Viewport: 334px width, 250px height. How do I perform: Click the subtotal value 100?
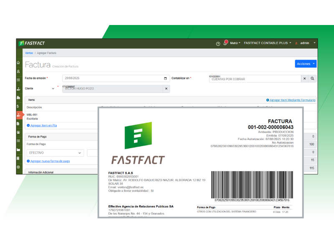pos(311,144)
